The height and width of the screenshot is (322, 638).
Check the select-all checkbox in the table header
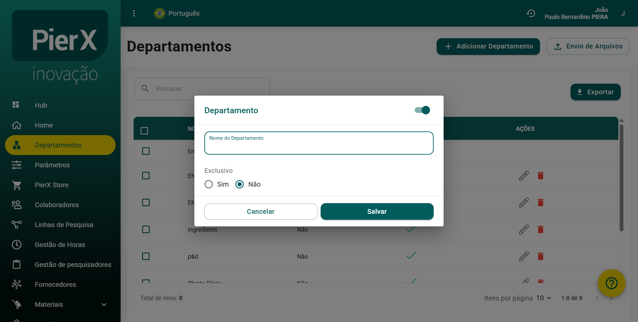click(144, 130)
